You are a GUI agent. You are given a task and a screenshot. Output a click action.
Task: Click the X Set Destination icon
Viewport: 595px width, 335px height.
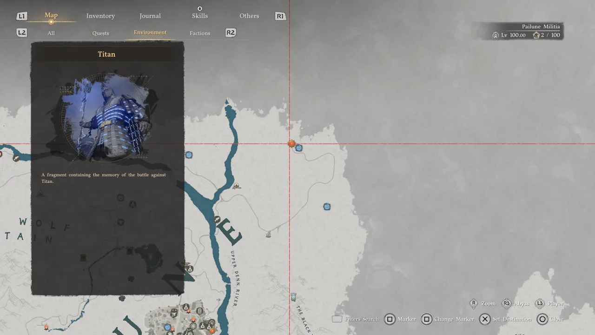(485, 319)
